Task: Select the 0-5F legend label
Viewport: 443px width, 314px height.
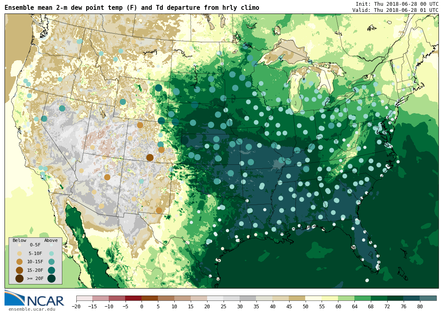Action: (35, 245)
